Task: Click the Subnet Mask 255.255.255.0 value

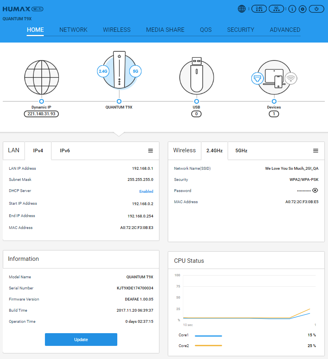Action: (x=140, y=180)
